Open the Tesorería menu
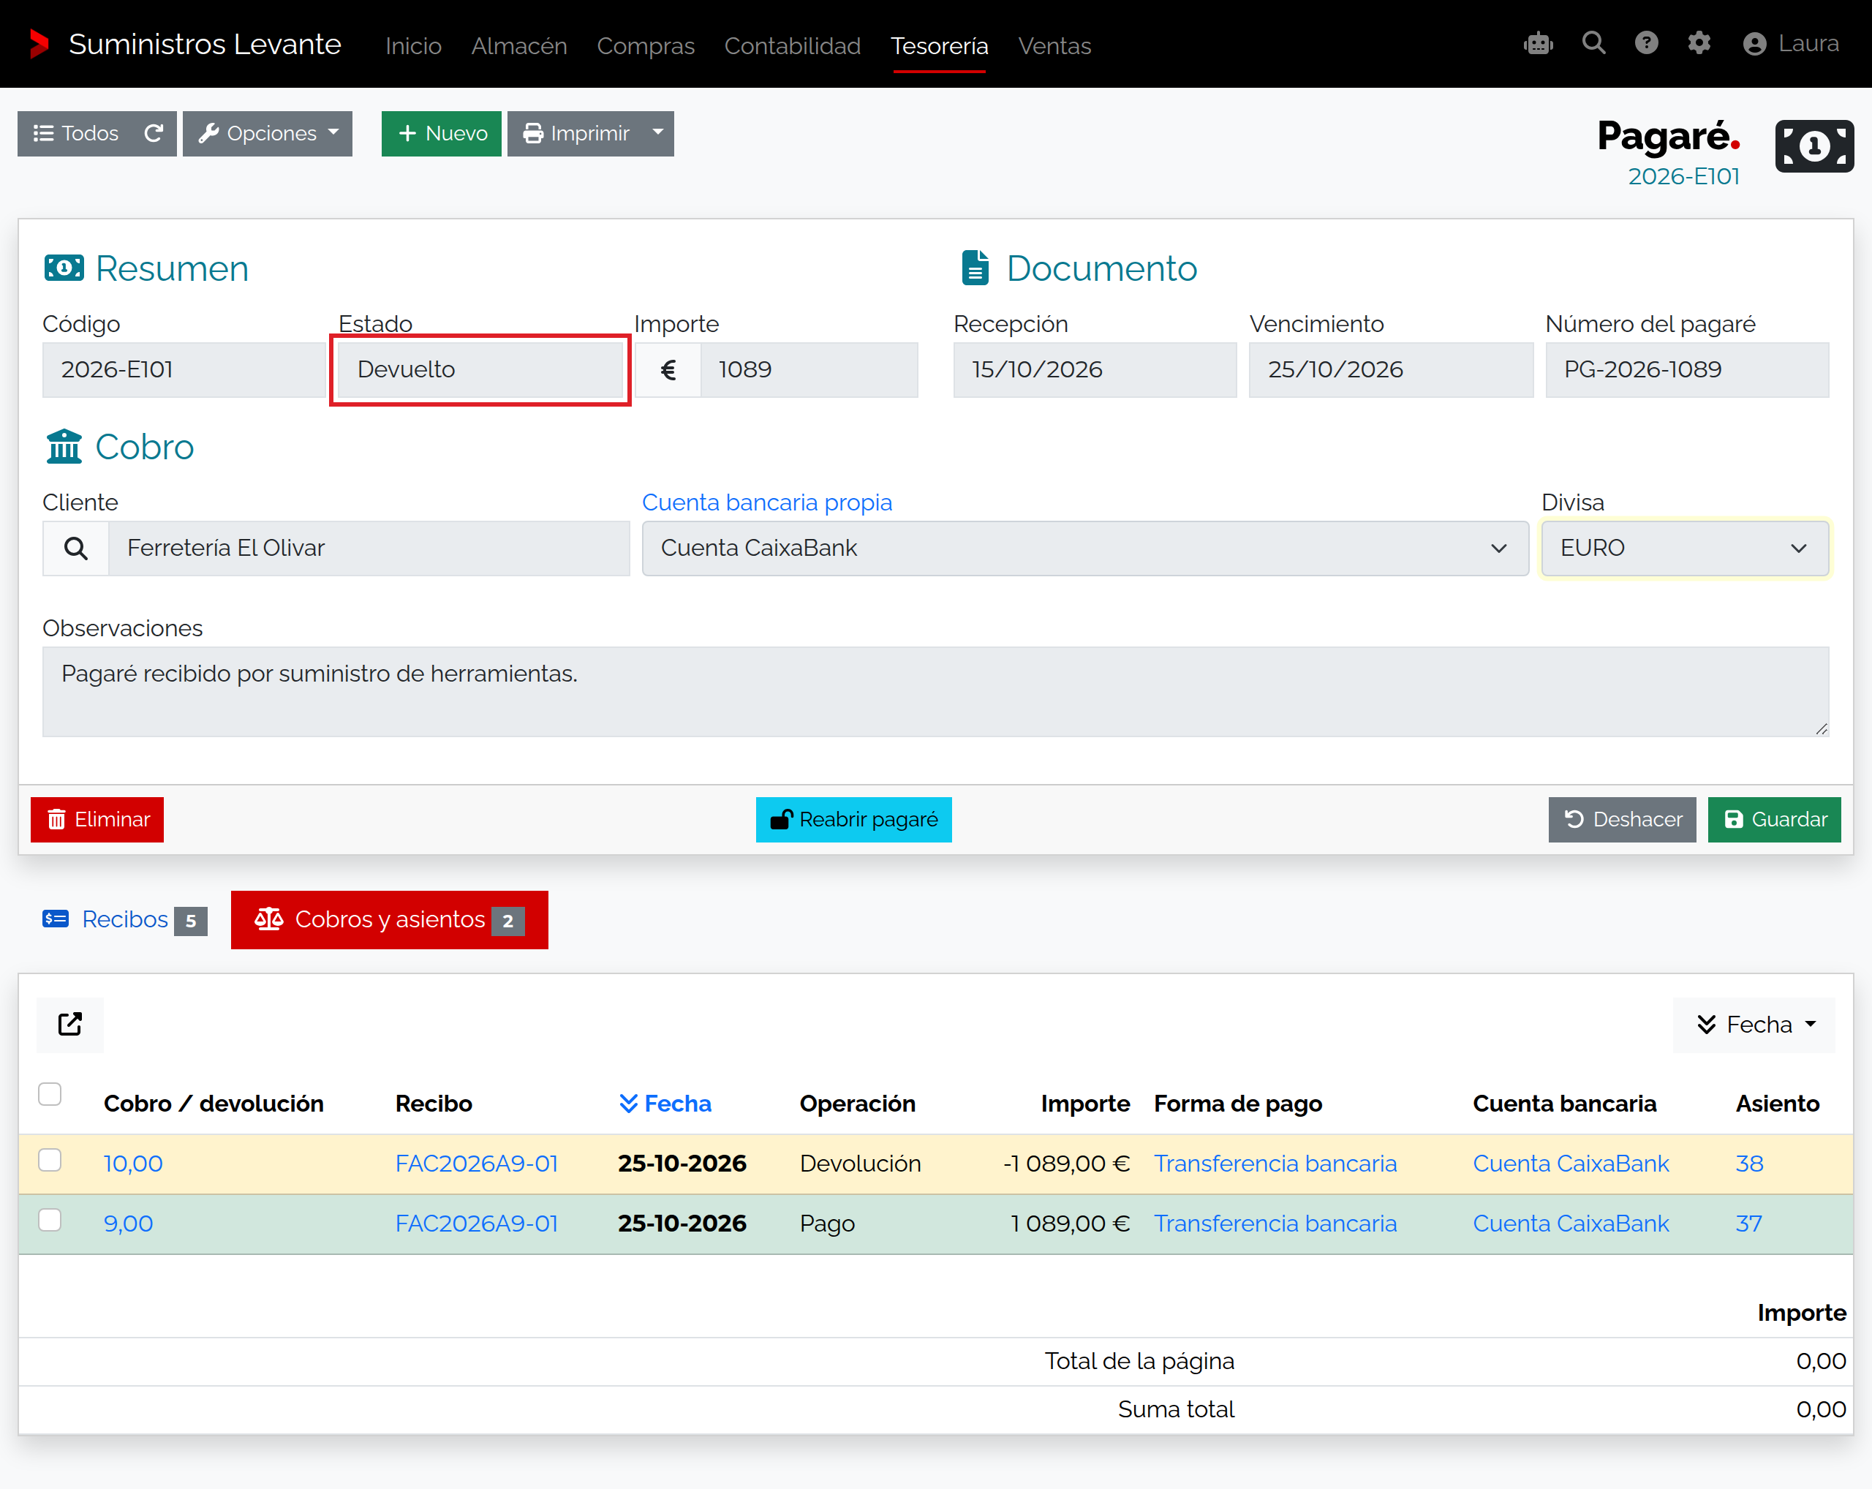The height and width of the screenshot is (1489, 1872). click(939, 45)
